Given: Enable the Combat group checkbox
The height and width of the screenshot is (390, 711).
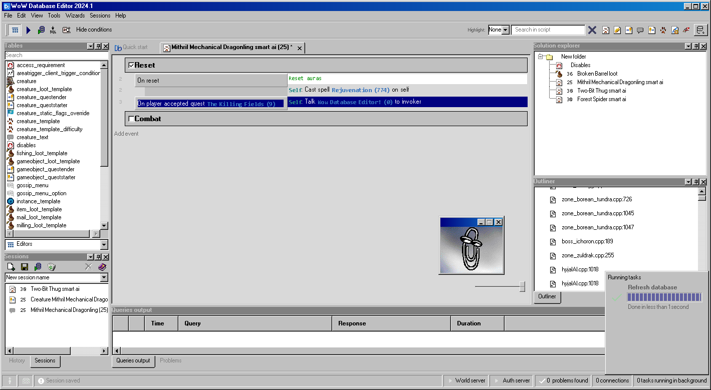Looking at the screenshot, I should [x=131, y=119].
